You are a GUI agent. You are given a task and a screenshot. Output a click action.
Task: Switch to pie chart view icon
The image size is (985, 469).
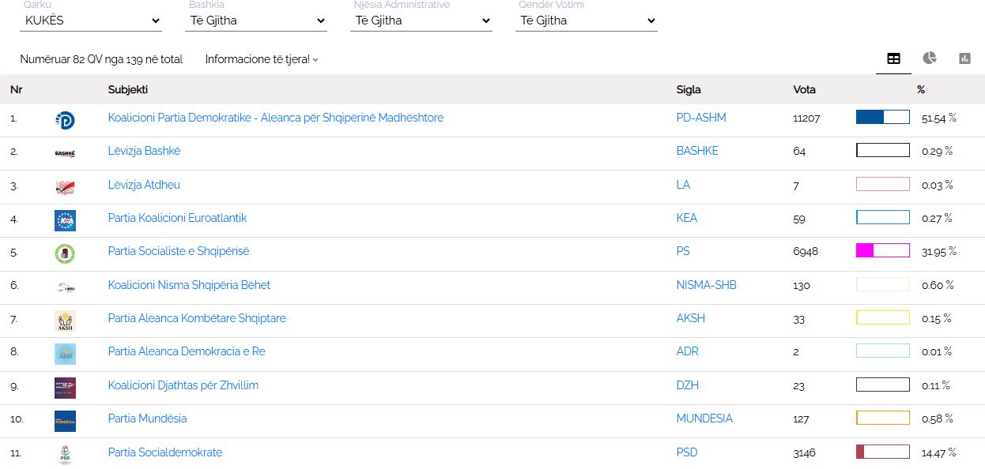pos(930,58)
